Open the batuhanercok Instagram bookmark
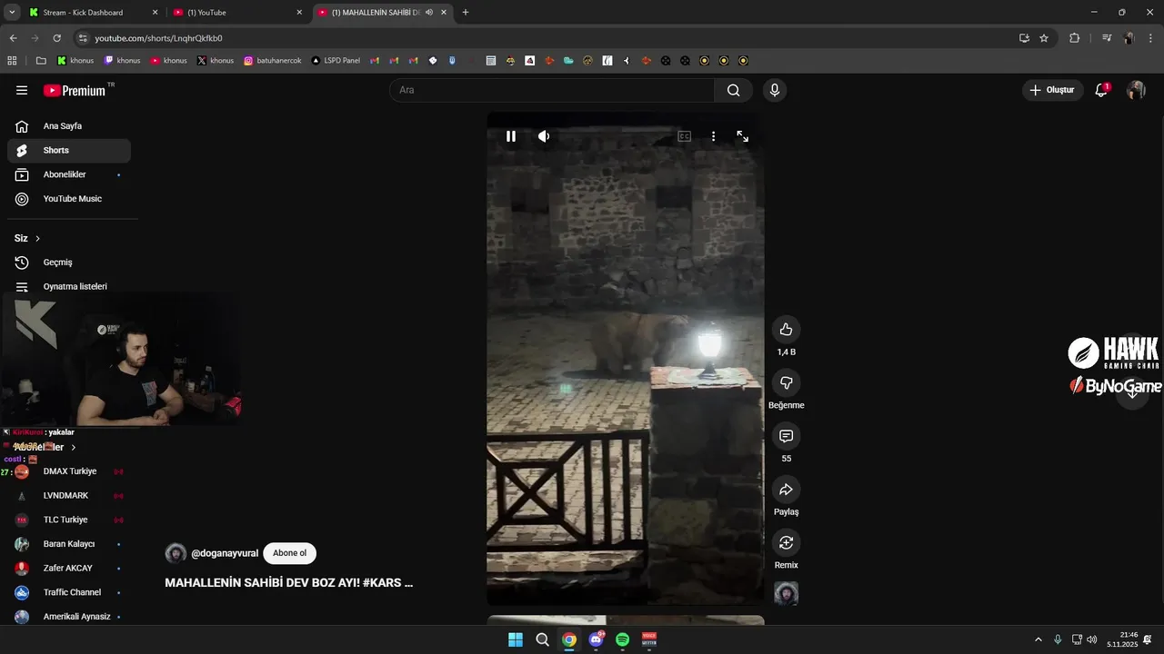 [x=273, y=61]
